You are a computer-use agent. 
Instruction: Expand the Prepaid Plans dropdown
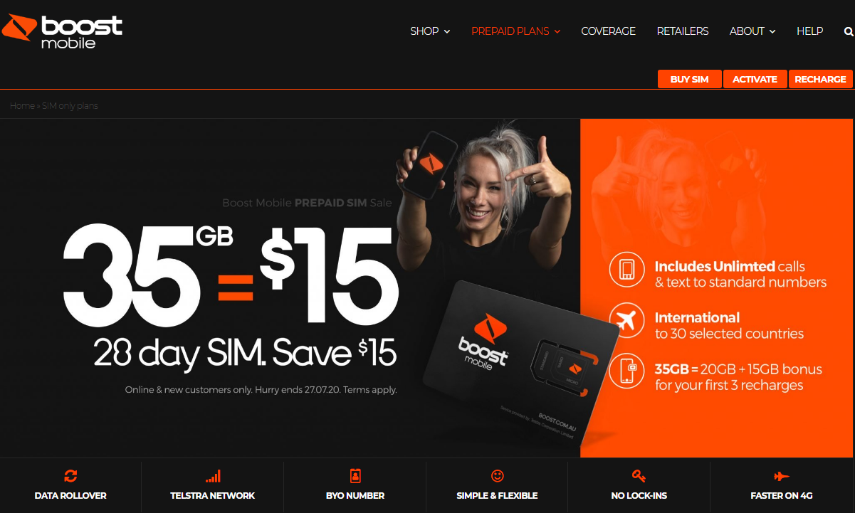coord(516,31)
